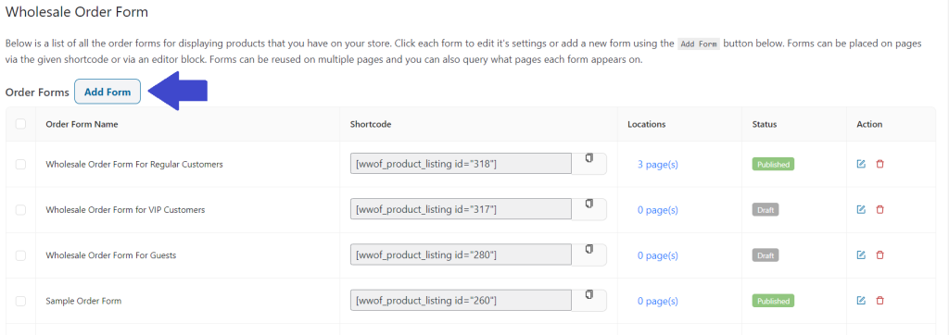Open the 3 page(s) locations link
This screenshot has width=949, height=335.
click(x=658, y=165)
